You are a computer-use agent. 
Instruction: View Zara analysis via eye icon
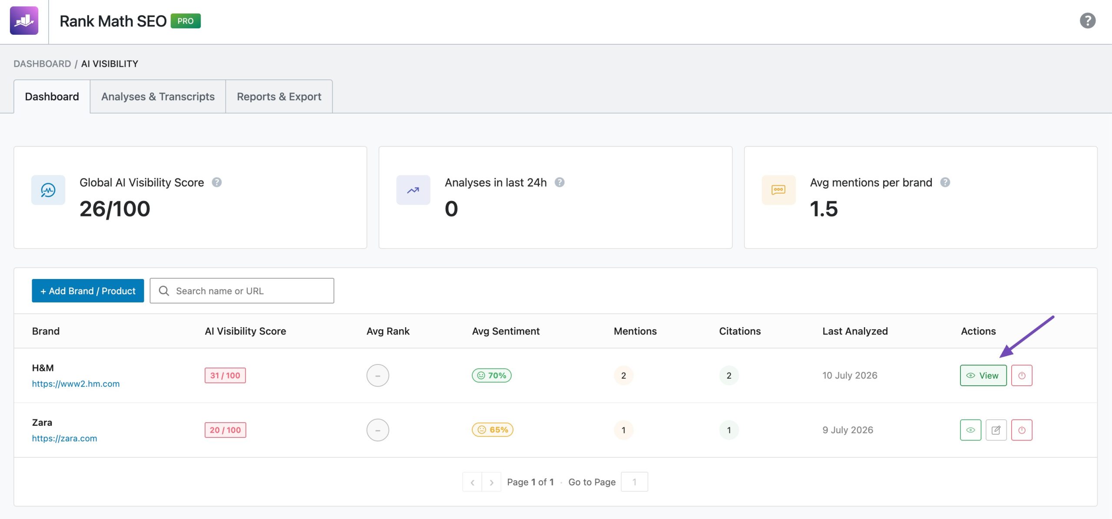point(970,430)
